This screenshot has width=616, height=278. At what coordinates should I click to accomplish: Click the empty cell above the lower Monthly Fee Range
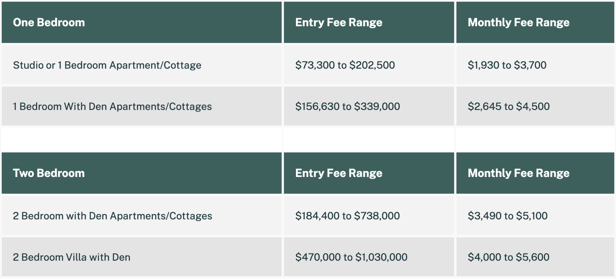pos(535,139)
